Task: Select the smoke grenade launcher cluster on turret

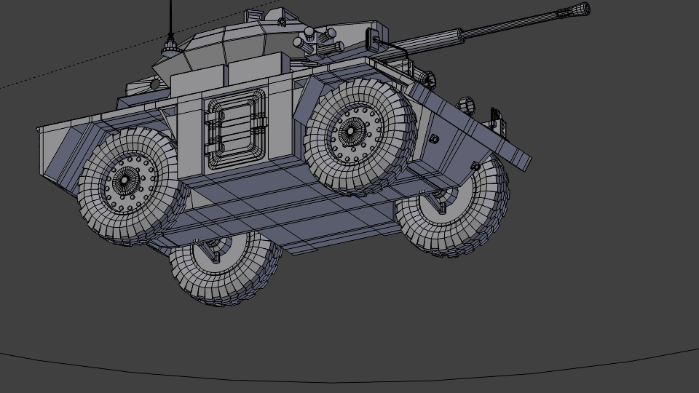Action: (x=318, y=40)
